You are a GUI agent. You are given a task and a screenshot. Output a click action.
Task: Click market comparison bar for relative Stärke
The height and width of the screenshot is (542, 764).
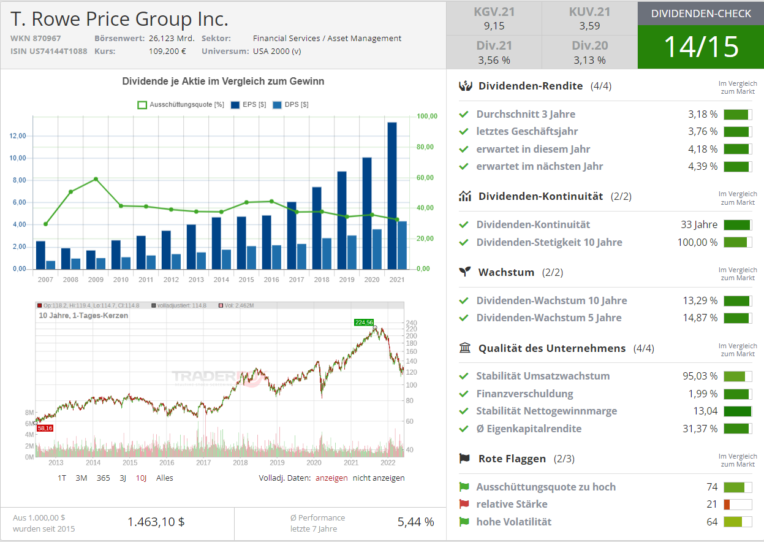[738, 504]
